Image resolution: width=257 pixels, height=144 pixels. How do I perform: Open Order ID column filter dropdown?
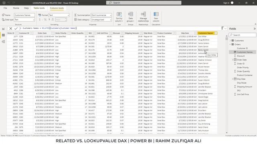click(16, 33)
